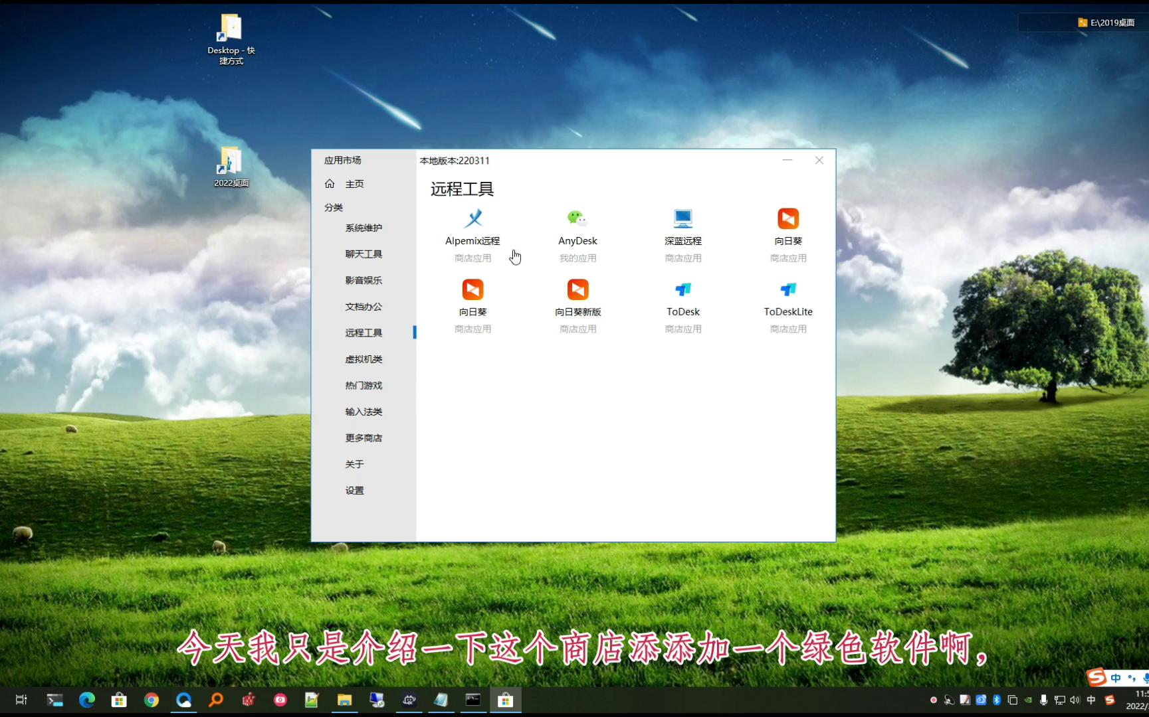Select the 聊天工具 category
The image size is (1149, 717).
[364, 254]
